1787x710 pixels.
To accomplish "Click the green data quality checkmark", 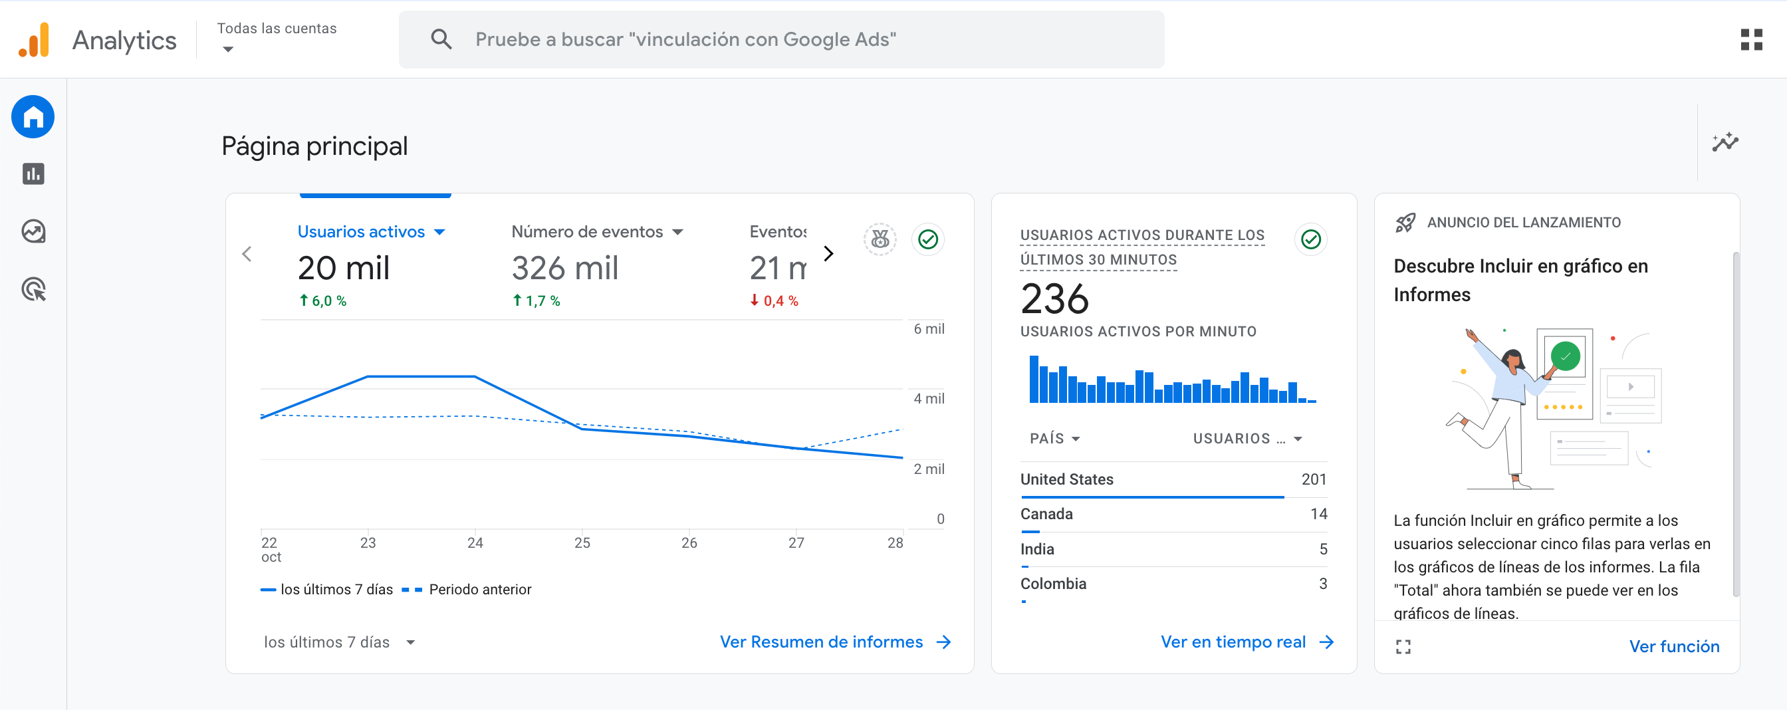I will pos(929,239).
